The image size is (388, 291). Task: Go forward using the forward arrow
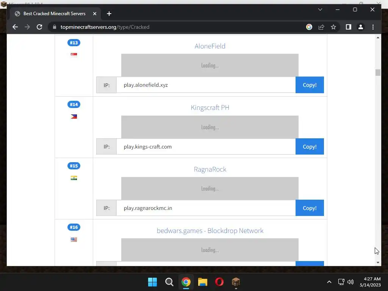tap(27, 27)
